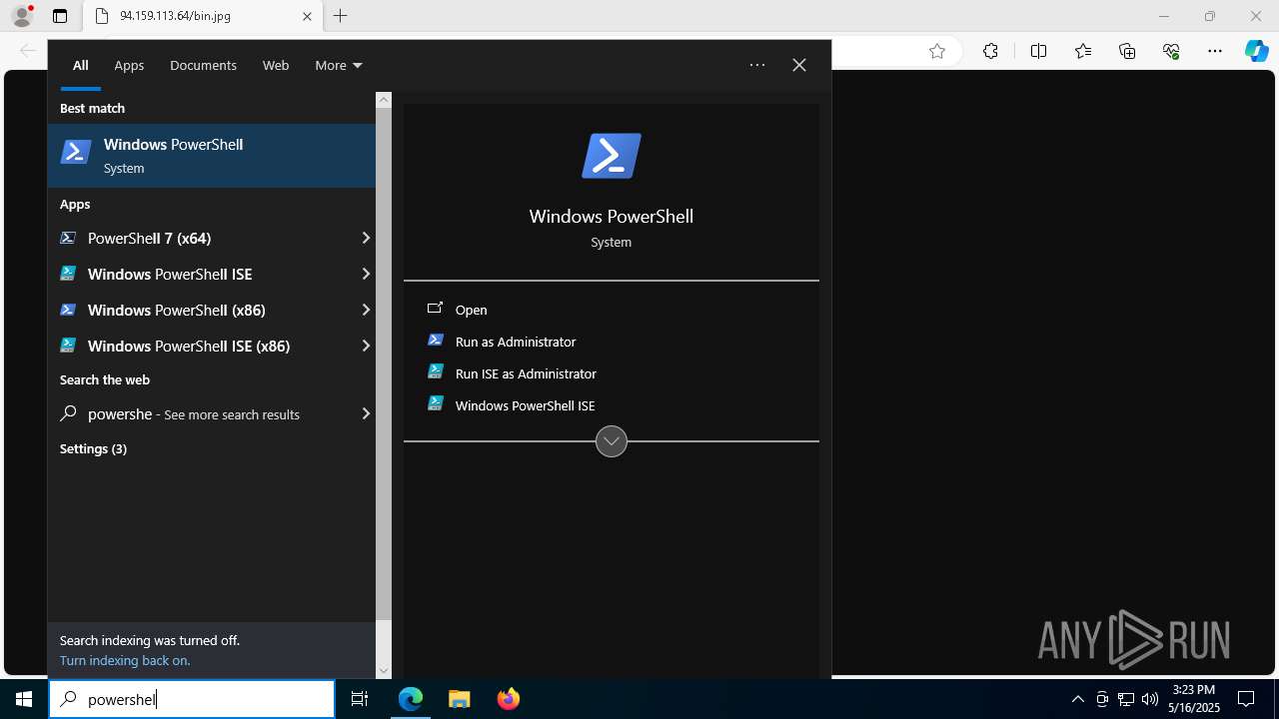Open Microsoft Edge from the taskbar

(x=411, y=699)
